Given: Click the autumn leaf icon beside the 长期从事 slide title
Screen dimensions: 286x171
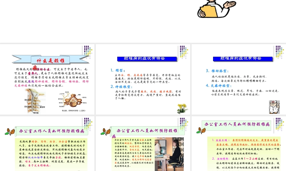Looking at the screenshot, I should click(10, 132).
